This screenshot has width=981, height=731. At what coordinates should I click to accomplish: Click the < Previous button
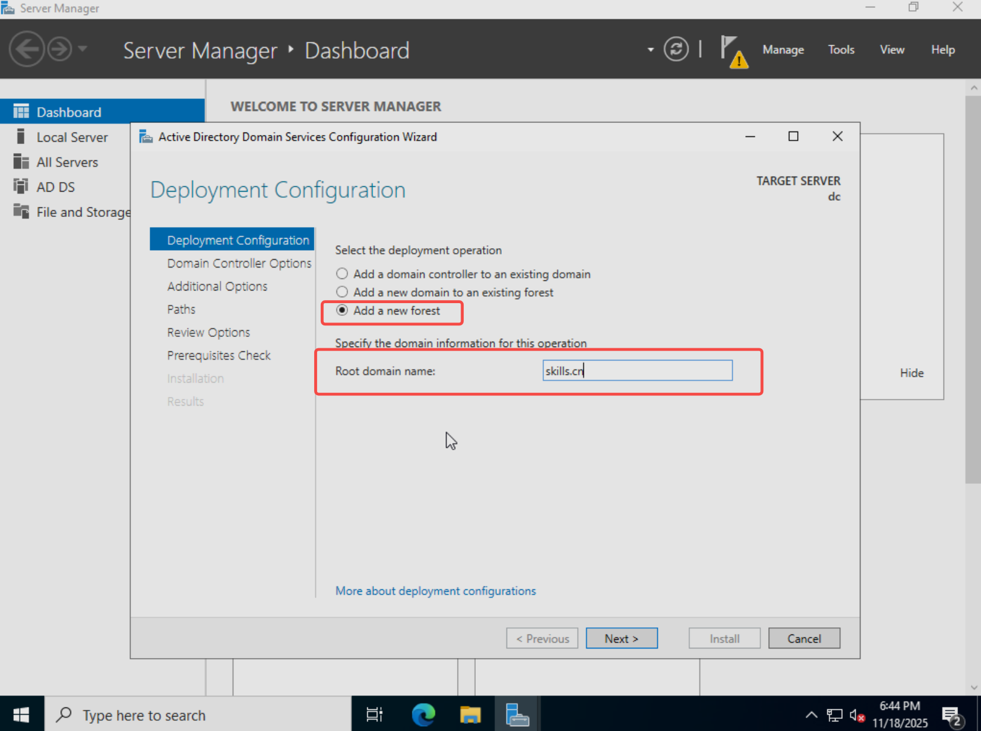(x=542, y=638)
